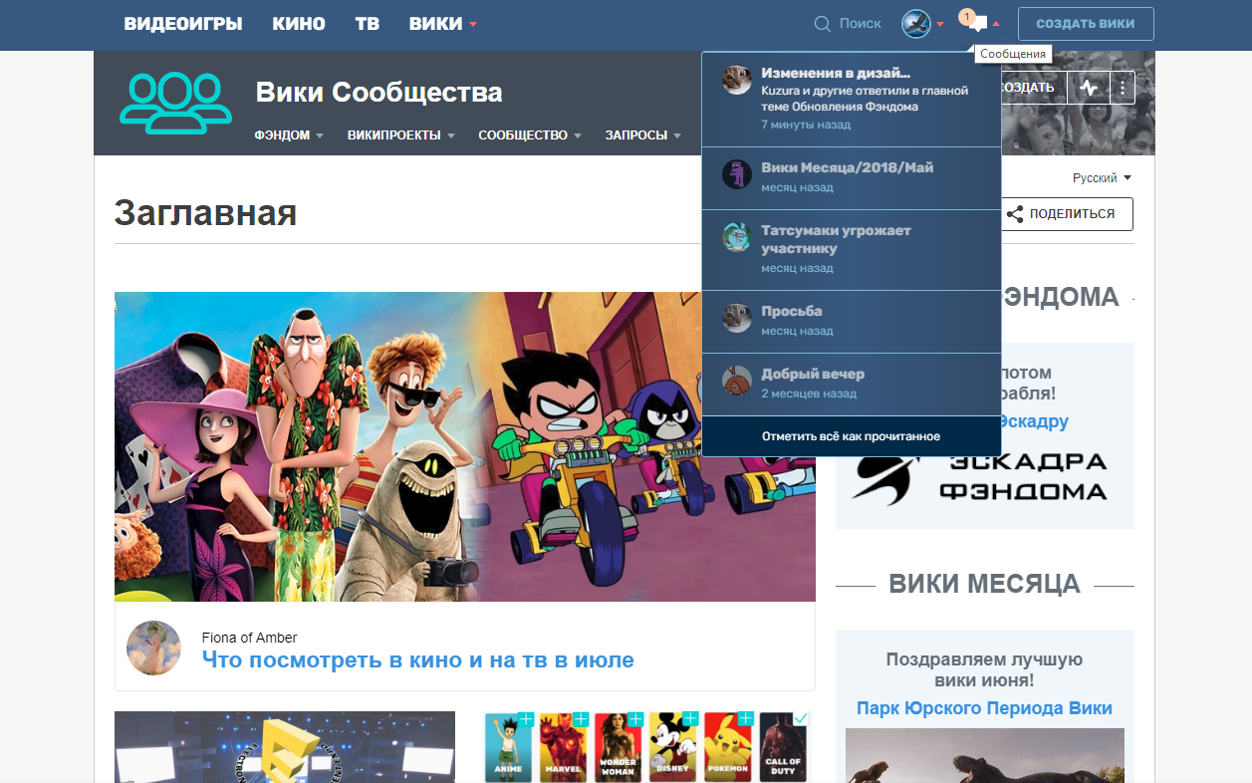Open the Парк Юрского Периода Вики link
This screenshot has width=1252, height=783.
coord(984,708)
